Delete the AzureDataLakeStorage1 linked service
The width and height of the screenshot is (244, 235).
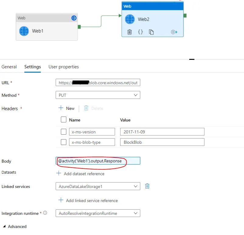[x=147, y=186]
